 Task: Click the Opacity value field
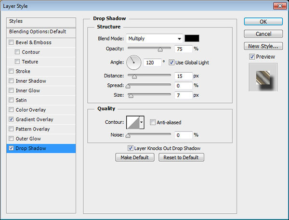click(184, 49)
